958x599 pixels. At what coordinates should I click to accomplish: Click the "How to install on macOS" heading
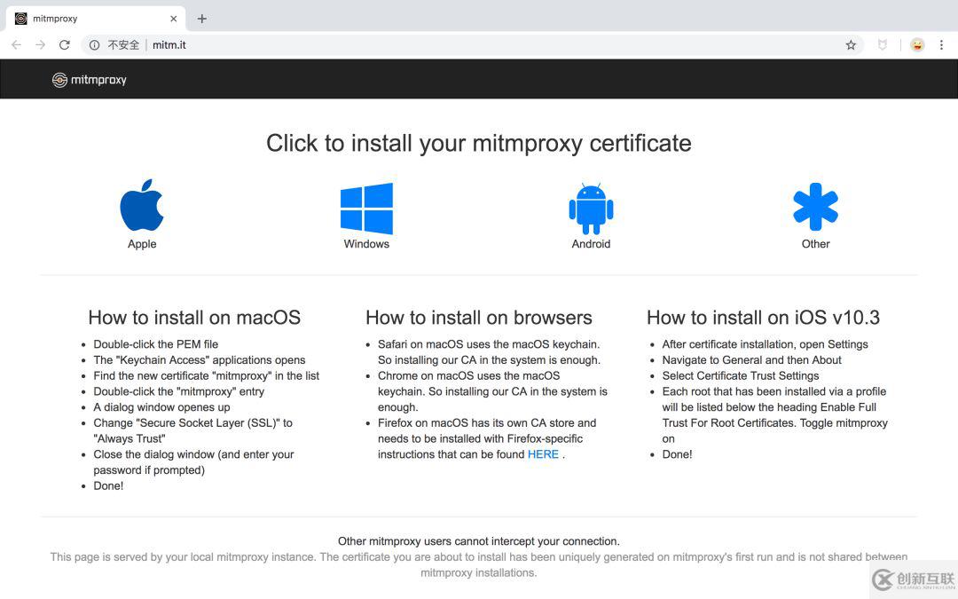[x=194, y=317]
